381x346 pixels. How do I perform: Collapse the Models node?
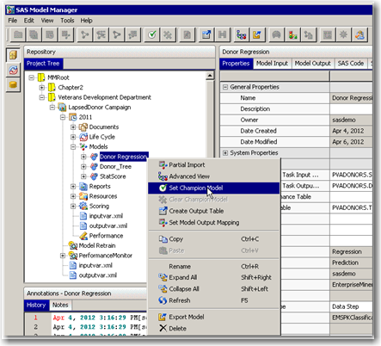pyautogui.click(x=73, y=146)
